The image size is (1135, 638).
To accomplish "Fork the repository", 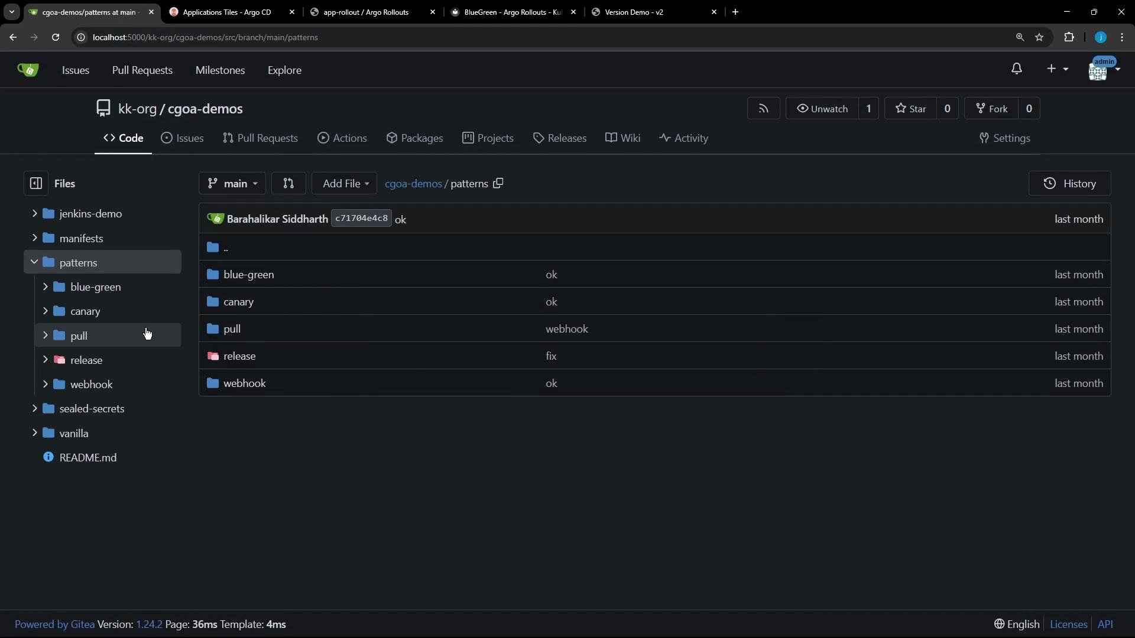I will 991,109.
